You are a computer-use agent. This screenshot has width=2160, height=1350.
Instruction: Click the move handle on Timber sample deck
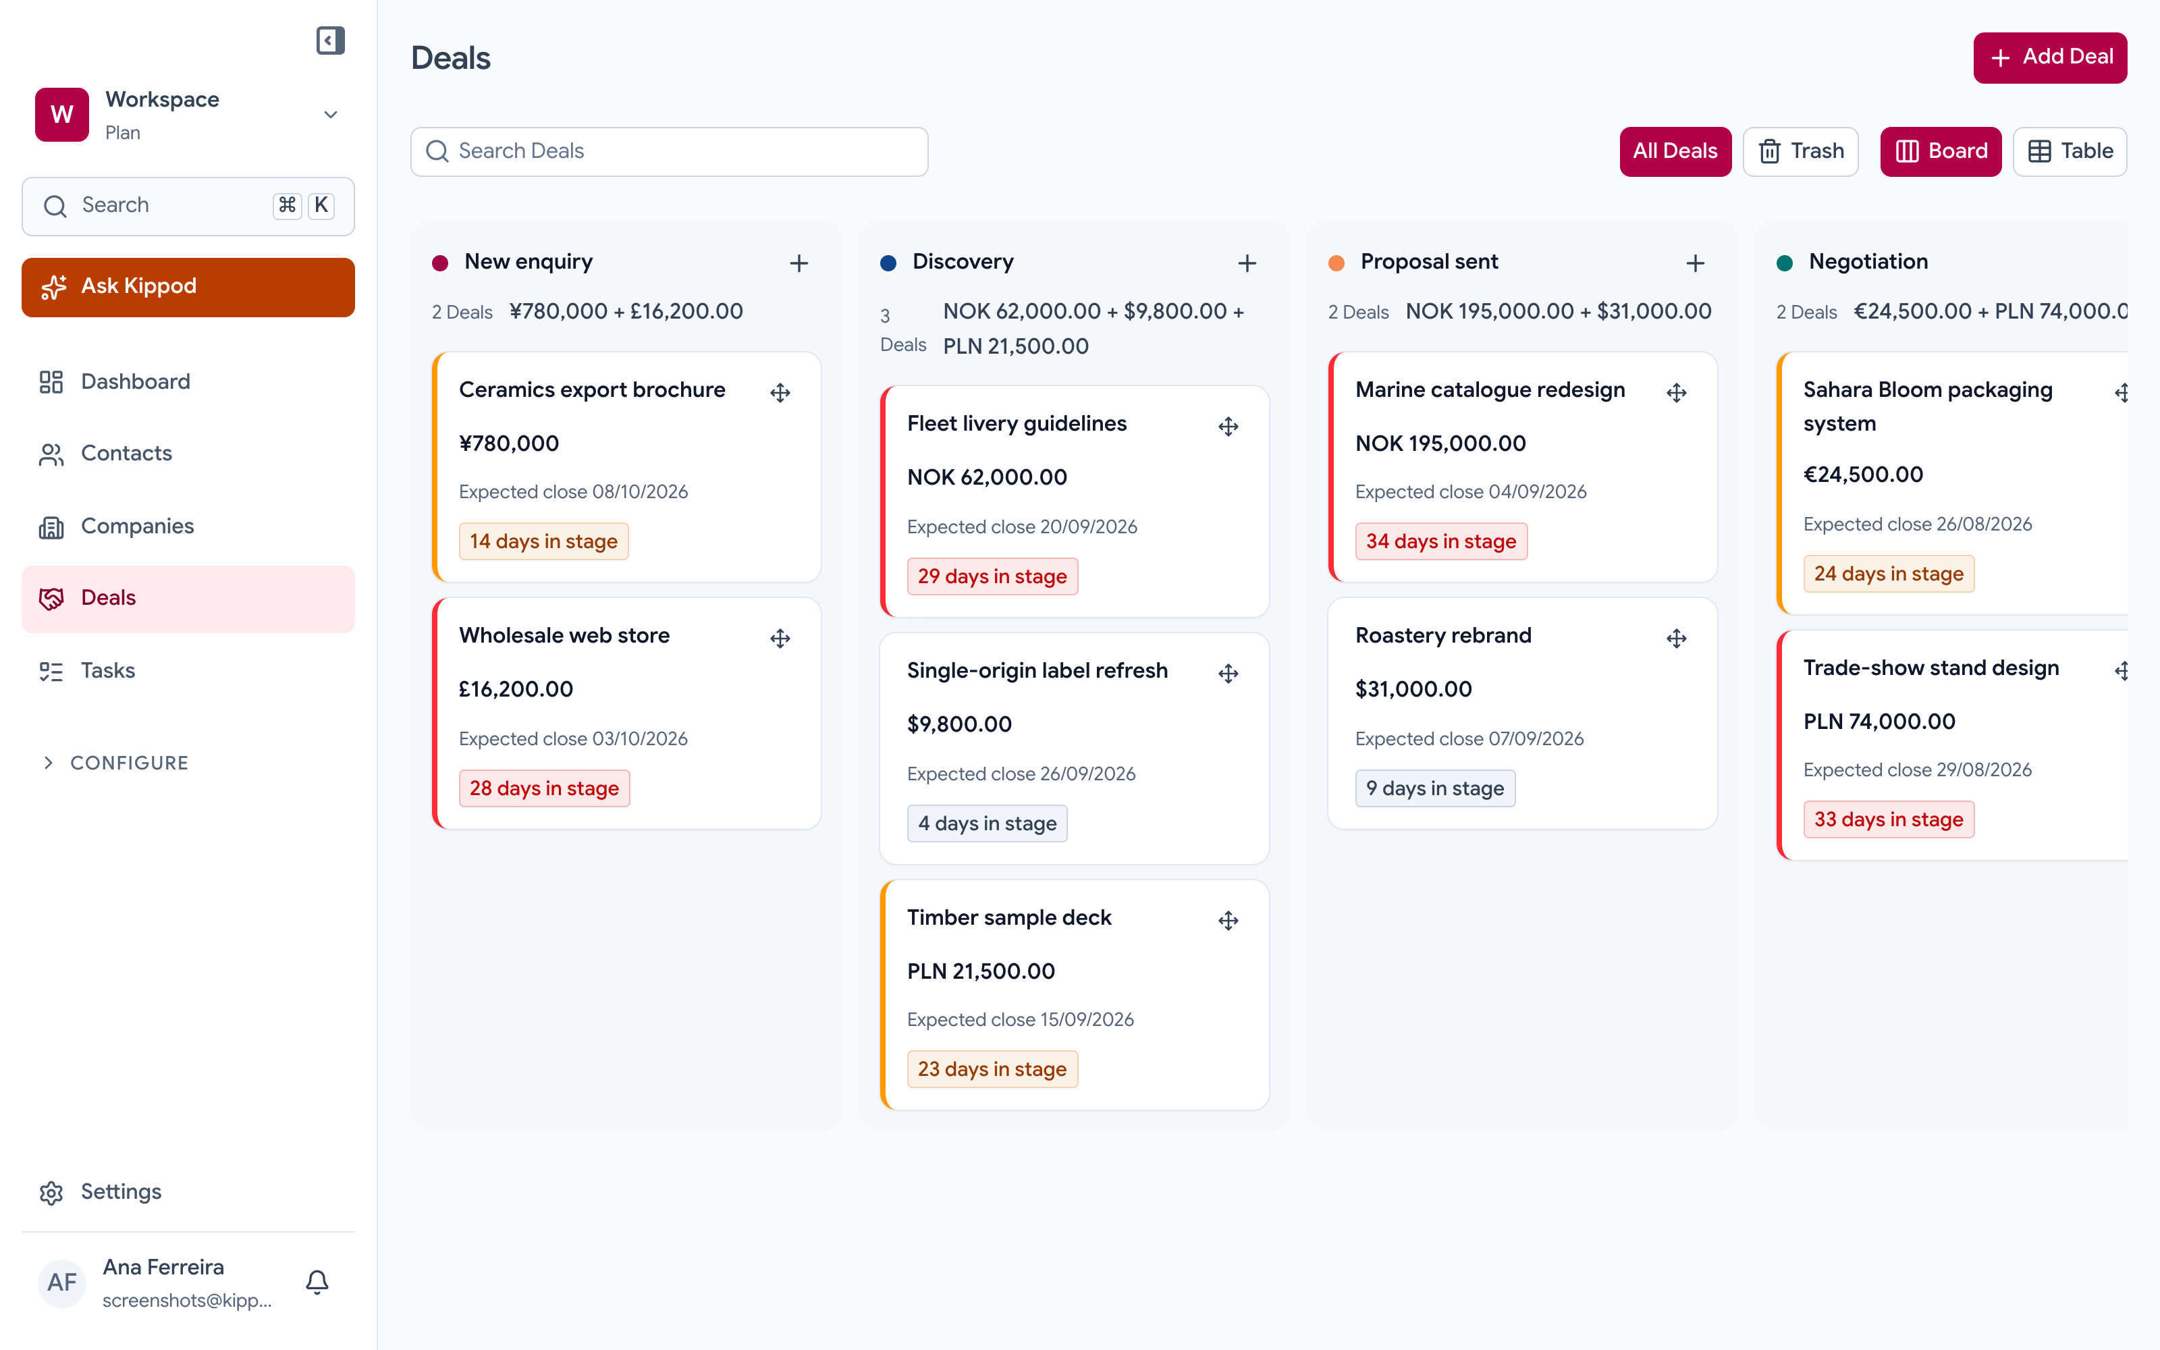1228,921
